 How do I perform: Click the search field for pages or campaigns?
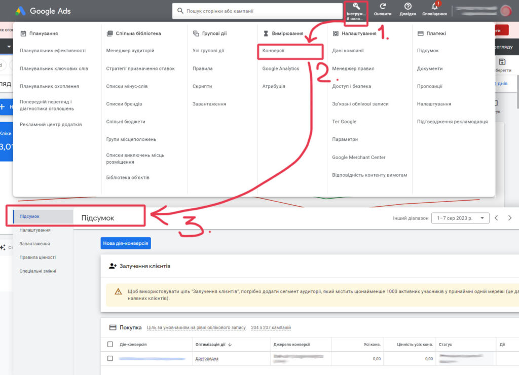point(257,11)
